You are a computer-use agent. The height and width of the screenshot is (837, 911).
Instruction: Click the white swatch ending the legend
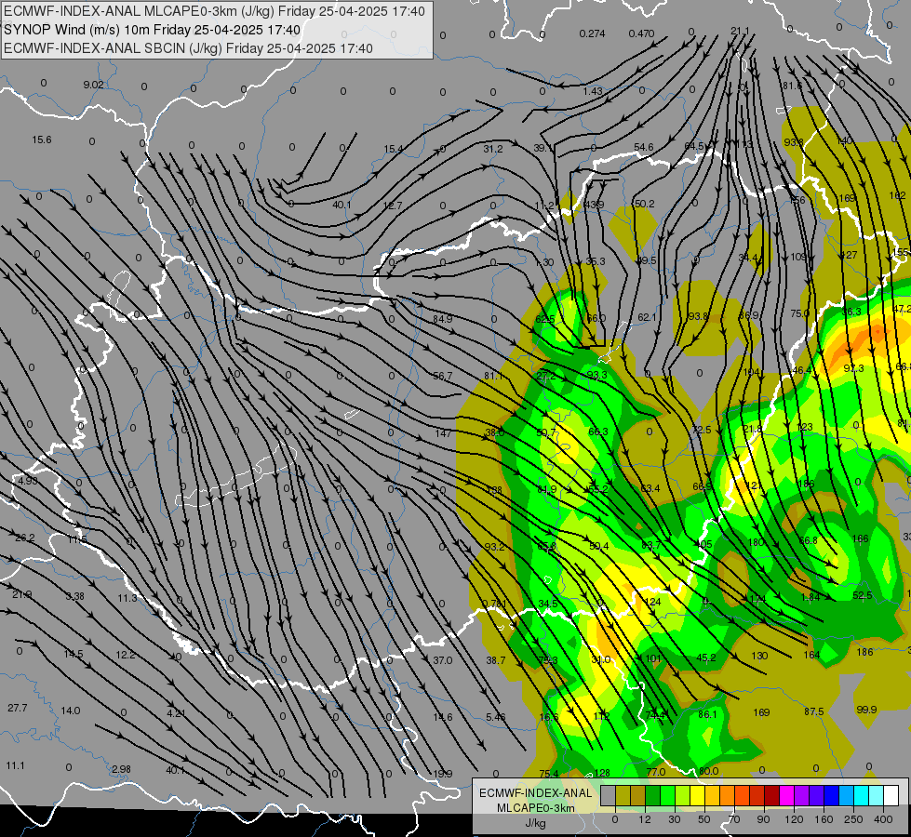[891, 795]
